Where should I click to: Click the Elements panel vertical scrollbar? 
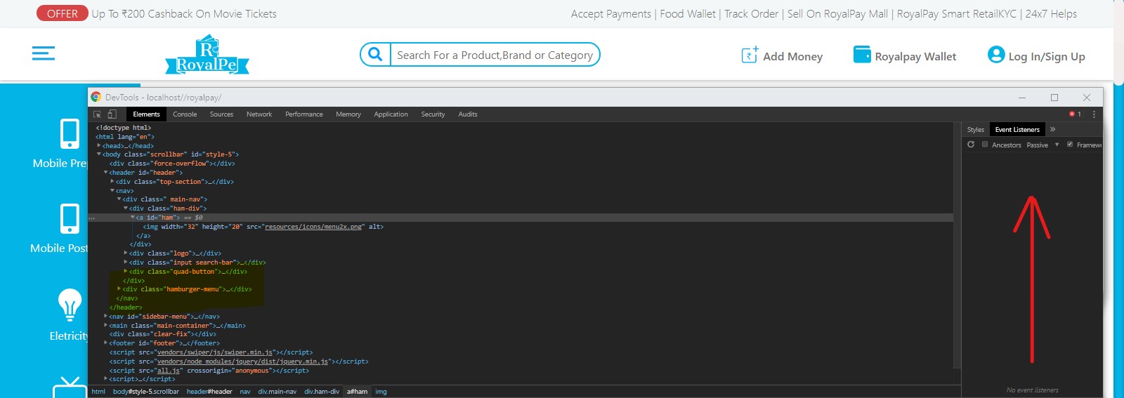(x=957, y=246)
